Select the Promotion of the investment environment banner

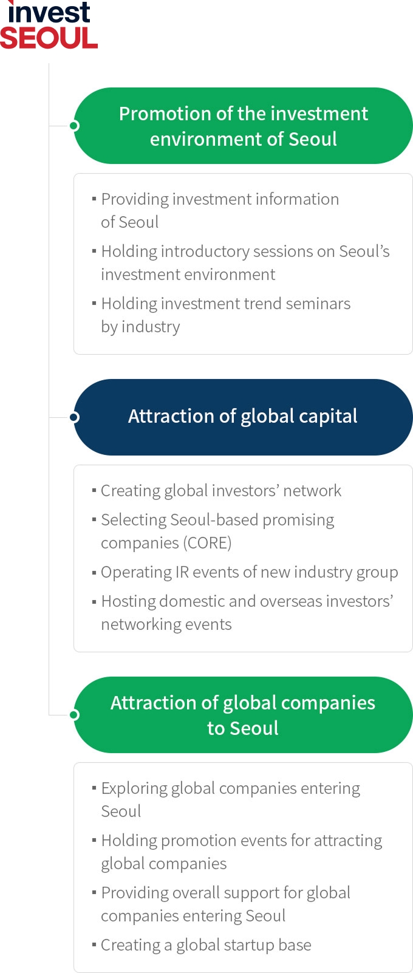pyautogui.click(x=243, y=126)
